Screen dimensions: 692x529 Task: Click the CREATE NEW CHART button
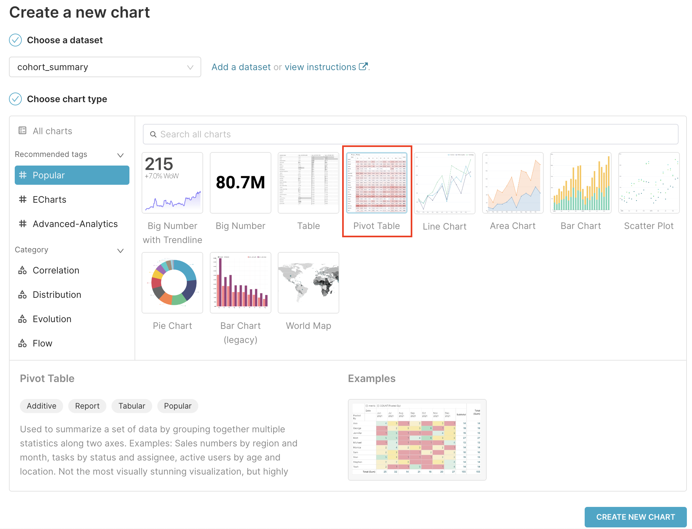[x=636, y=517]
